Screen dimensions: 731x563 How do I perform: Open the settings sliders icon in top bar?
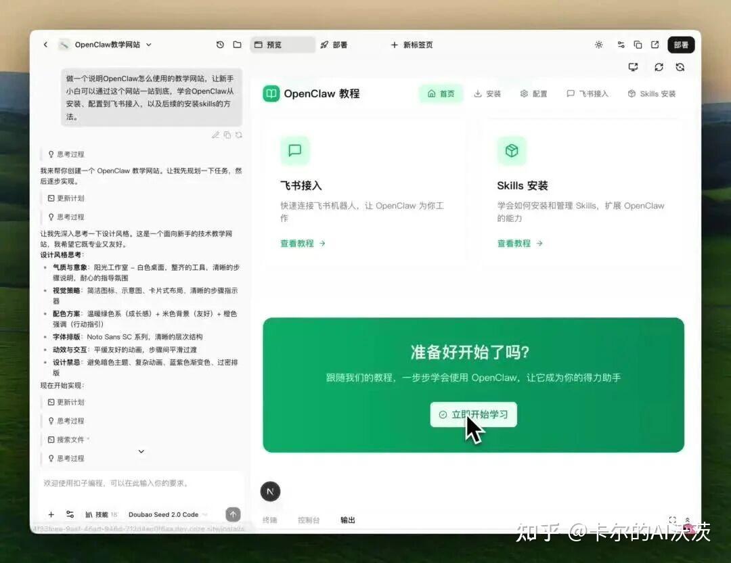621,45
